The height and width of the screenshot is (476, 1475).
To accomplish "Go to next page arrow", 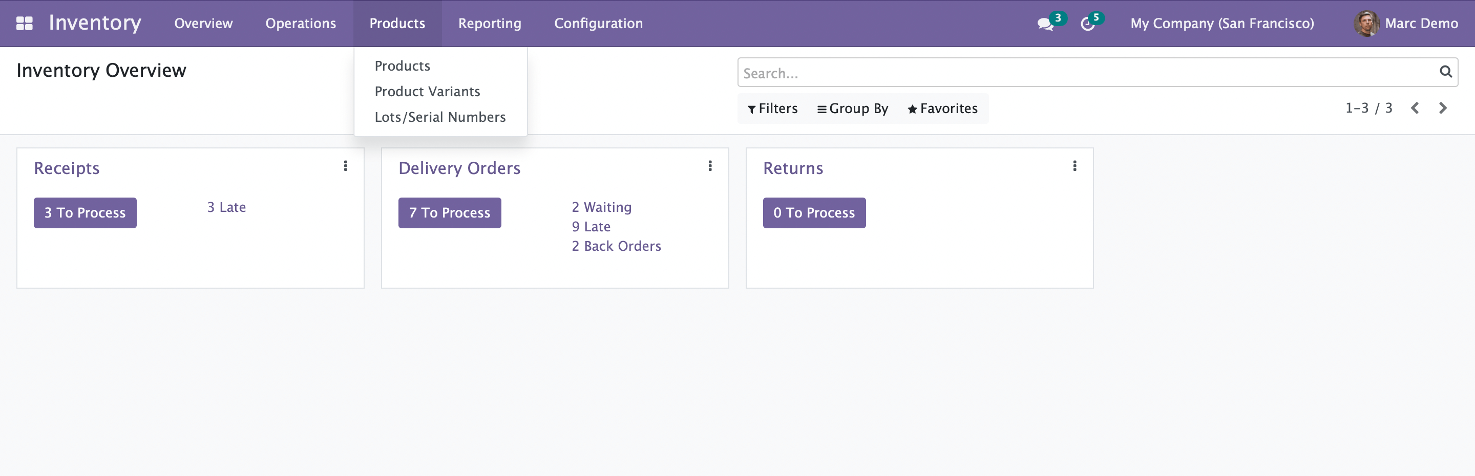I will pos(1442,108).
